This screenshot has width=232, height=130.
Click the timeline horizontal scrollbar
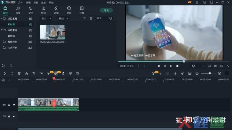[100, 129]
